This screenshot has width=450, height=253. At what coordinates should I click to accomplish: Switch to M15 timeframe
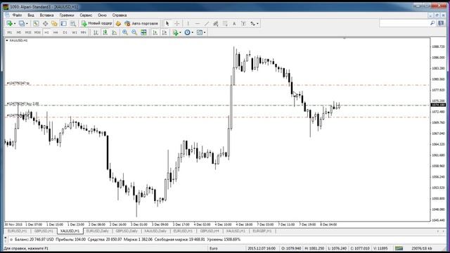click(x=28, y=32)
